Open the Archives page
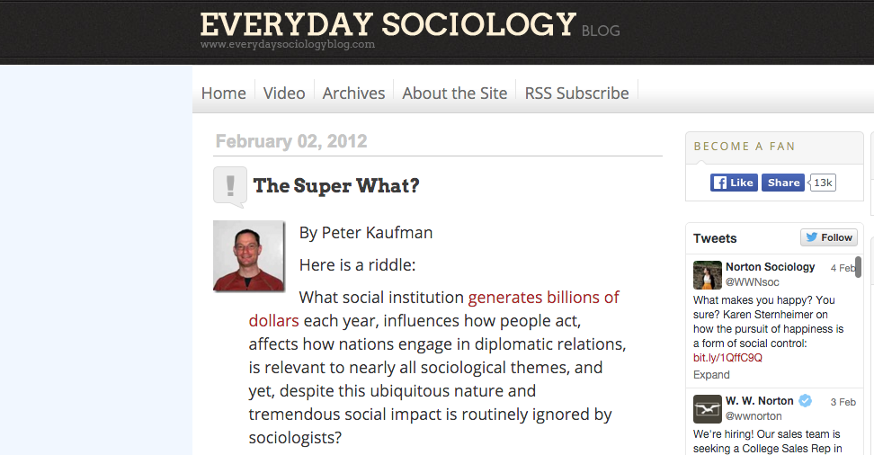Image resolution: width=874 pixels, height=455 pixels. pos(353,93)
